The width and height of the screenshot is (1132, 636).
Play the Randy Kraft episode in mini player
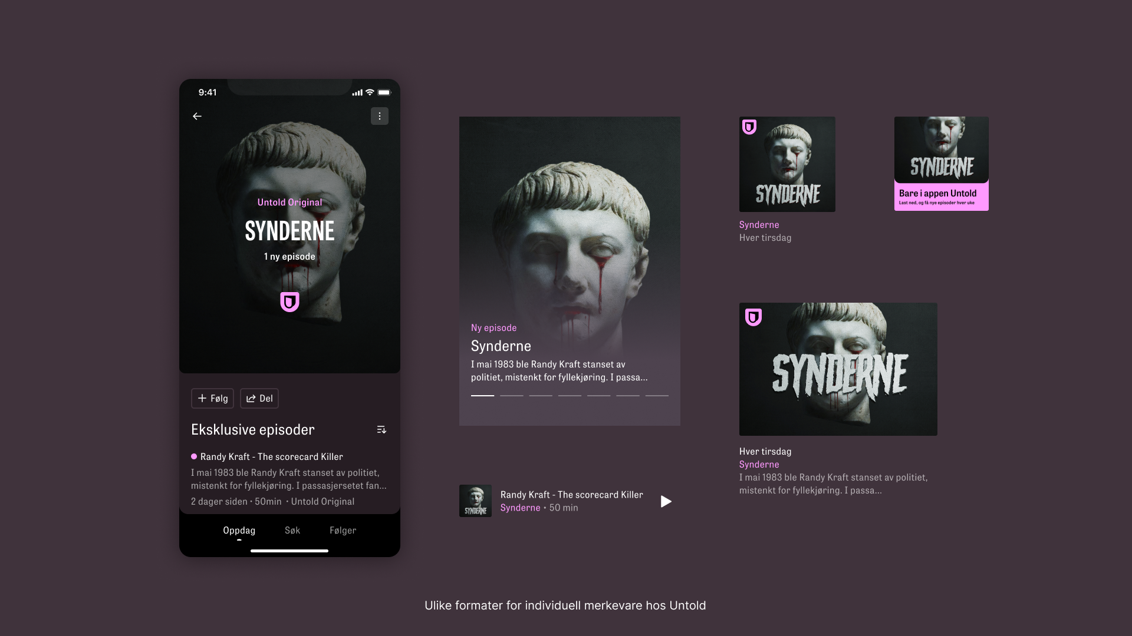[x=666, y=502]
